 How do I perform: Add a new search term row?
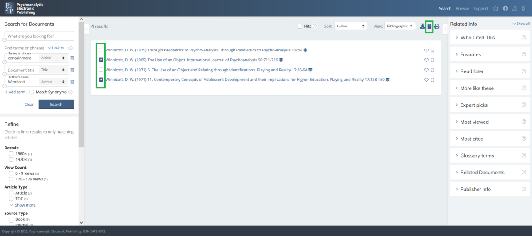(x=15, y=92)
